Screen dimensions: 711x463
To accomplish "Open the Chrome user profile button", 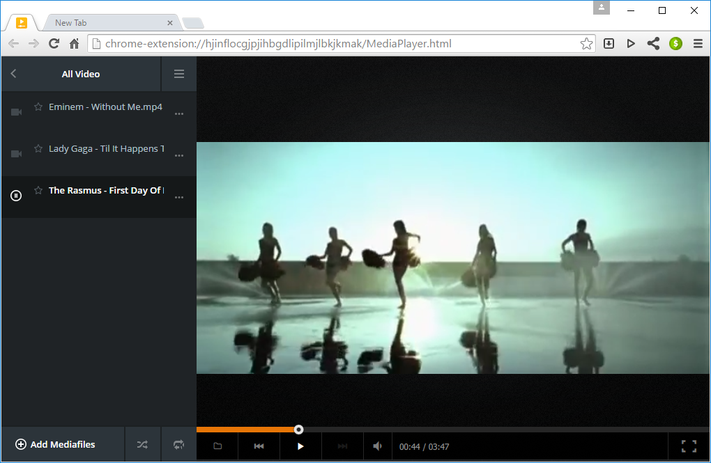I will 602,8.
